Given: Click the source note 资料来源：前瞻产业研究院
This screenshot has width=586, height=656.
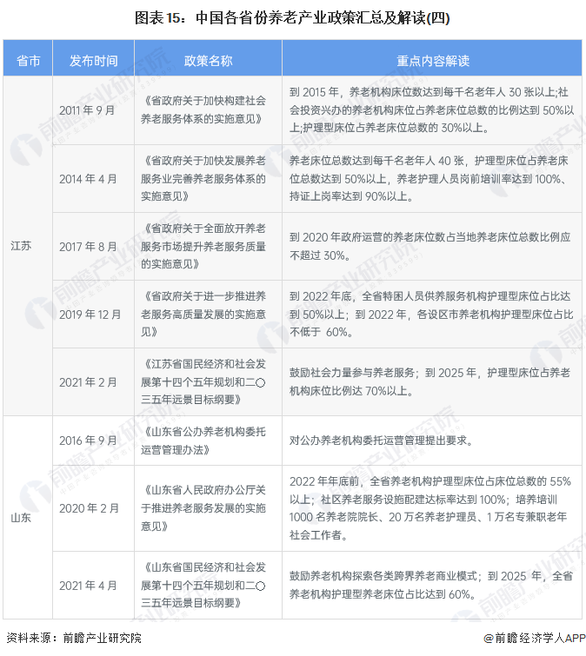Looking at the screenshot, I should (74, 638).
